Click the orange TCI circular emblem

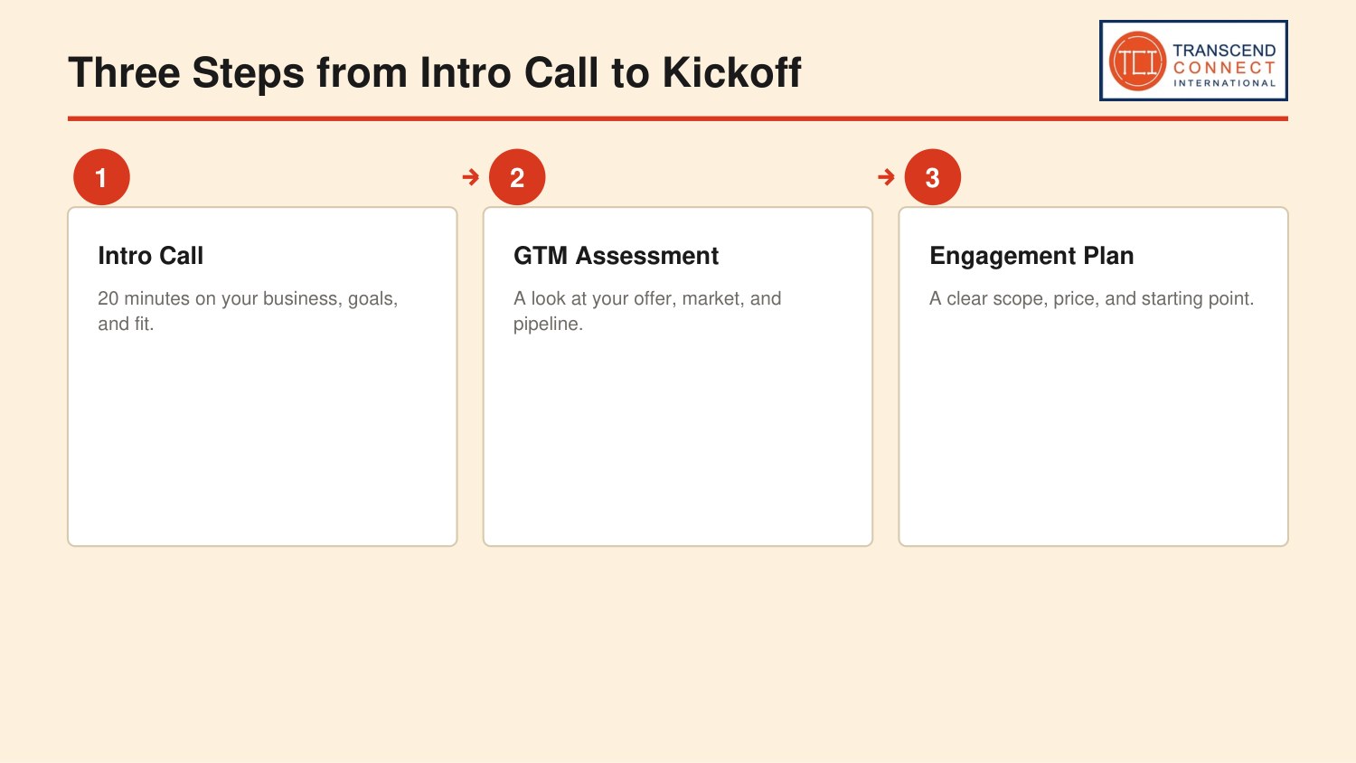pyautogui.click(x=1137, y=61)
